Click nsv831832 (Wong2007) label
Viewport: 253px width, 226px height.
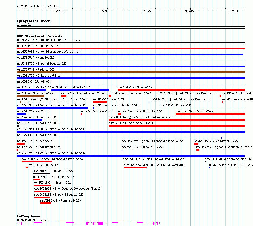point(34,81)
